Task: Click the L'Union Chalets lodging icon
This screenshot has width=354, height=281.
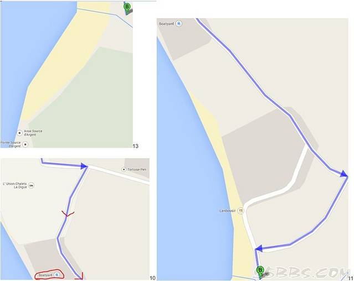Action: [x=32, y=185]
